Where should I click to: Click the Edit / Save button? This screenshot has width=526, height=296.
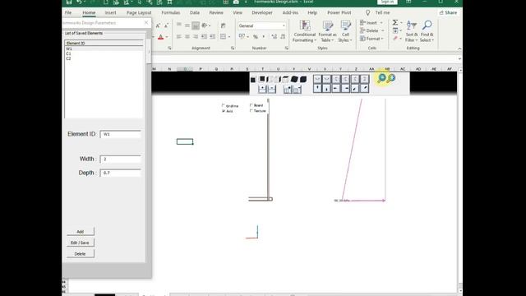point(81,243)
